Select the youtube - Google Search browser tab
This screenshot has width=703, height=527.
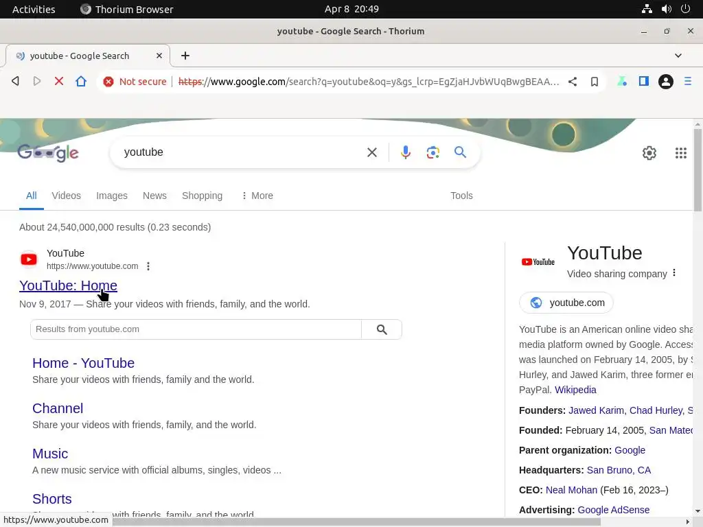[x=88, y=56]
